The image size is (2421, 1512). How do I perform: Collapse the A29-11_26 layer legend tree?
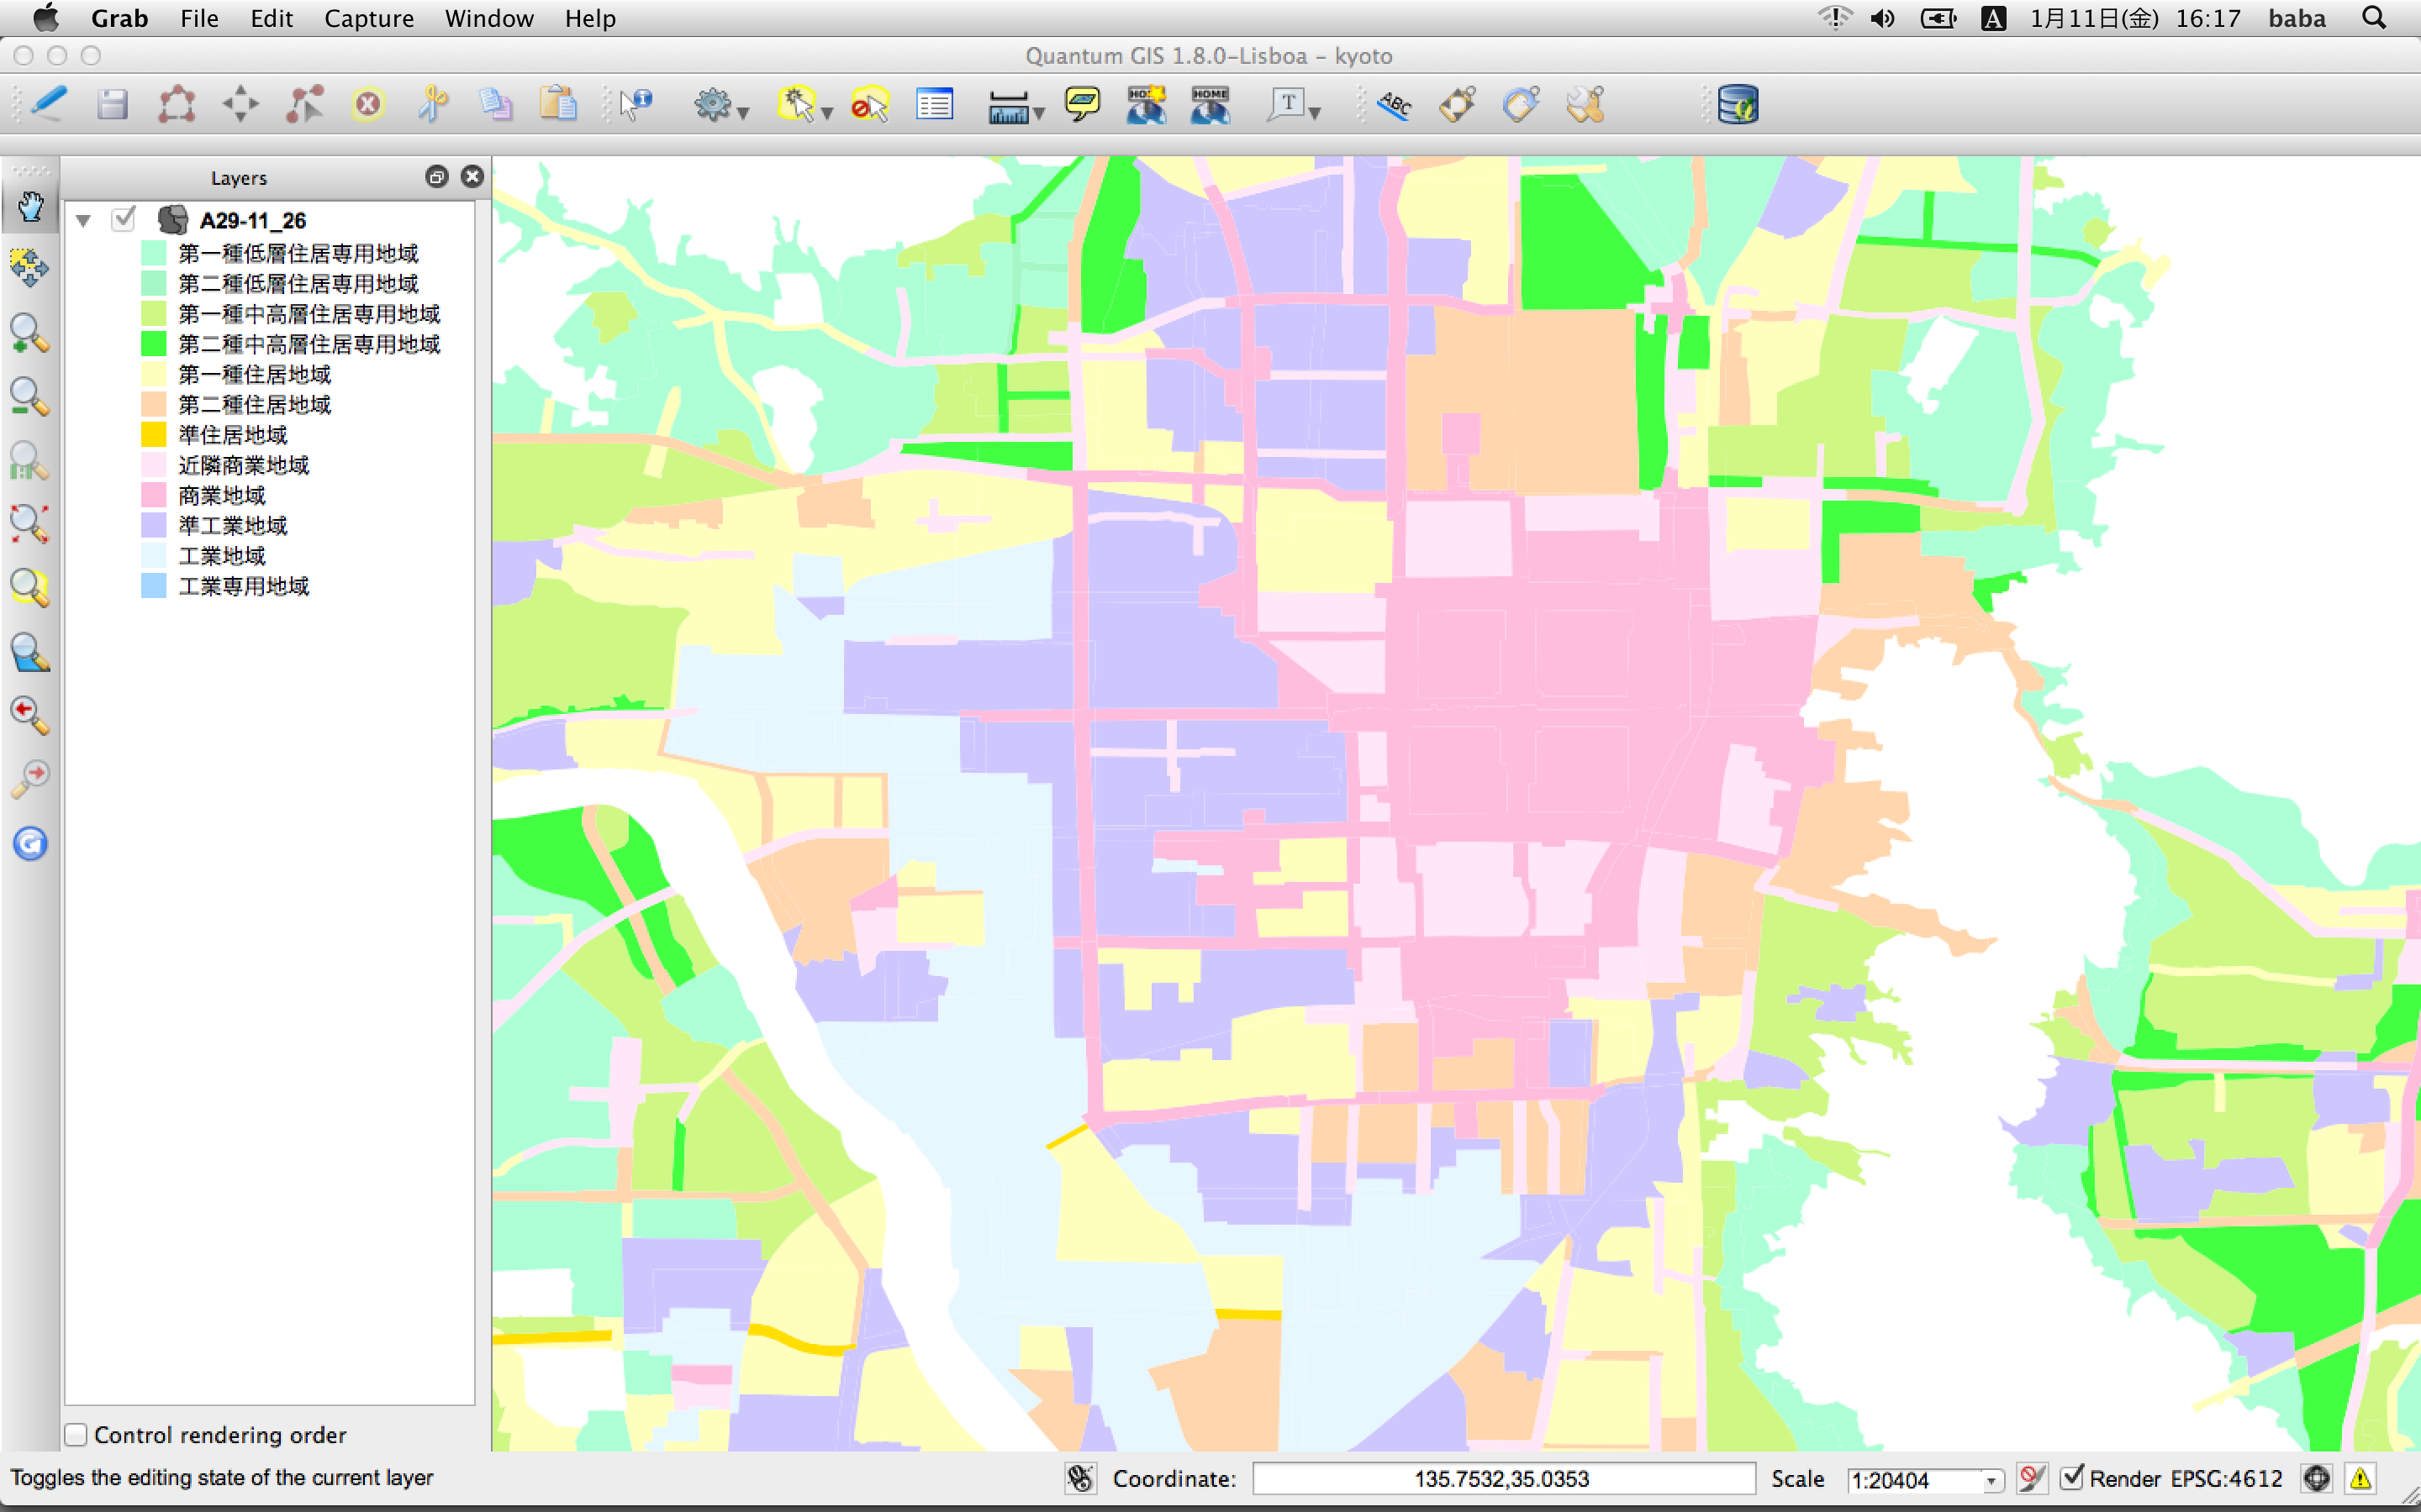[x=84, y=220]
